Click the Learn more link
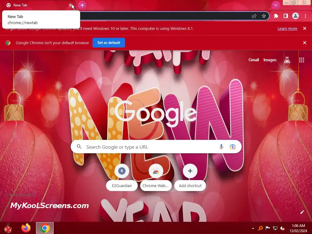The image size is (312, 234). click(x=287, y=28)
